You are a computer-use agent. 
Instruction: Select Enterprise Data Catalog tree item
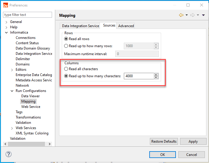click(34, 75)
